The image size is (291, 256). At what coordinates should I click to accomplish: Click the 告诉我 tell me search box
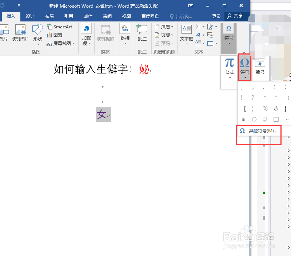coord(181,17)
